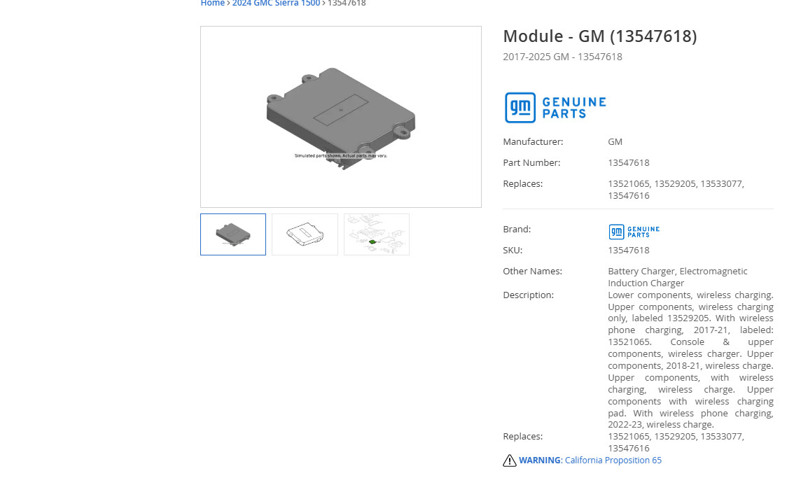Viewport: 787px width, 478px height.
Task: Click the Part Number value 13547618
Action: (x=628, y=162)
